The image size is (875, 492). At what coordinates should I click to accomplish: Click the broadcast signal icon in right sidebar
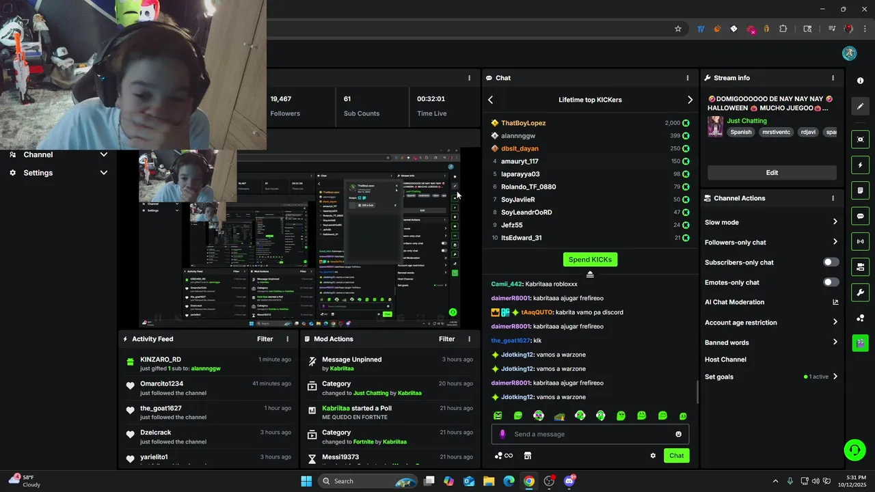(860, 241)
